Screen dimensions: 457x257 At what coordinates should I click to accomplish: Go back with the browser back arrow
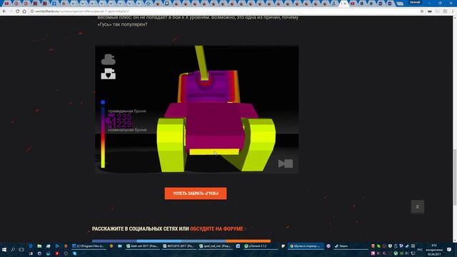click(4, 11)
